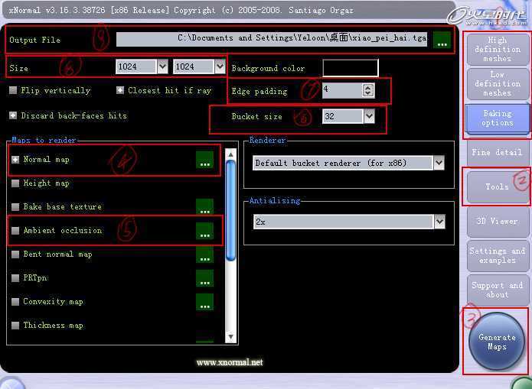Click maps list scrollbar up arrow

tap(230, 154)
